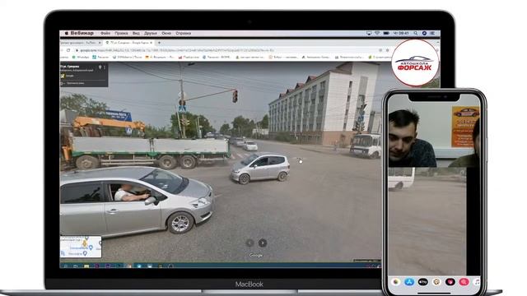Reload the page with the refresh button

pos(68,50)
